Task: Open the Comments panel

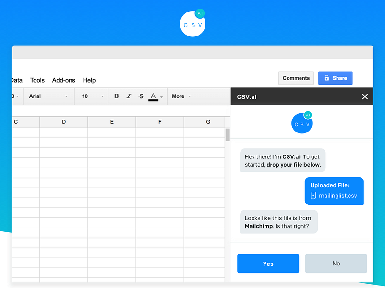Action: tap(296, 78)
